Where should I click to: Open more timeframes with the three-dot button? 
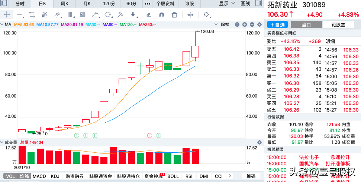click(x=147, y=4)
